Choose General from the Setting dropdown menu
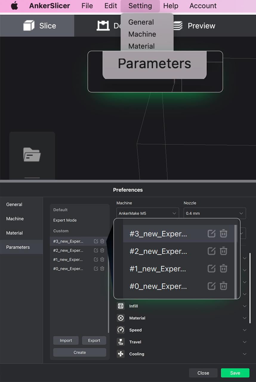This screenshot has width=256, height=382. coord(141,22)
